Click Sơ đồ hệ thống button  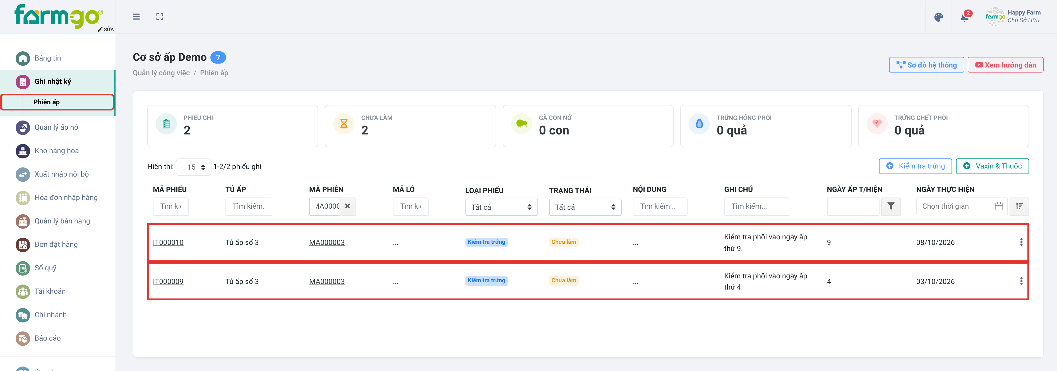pos(926,65)
